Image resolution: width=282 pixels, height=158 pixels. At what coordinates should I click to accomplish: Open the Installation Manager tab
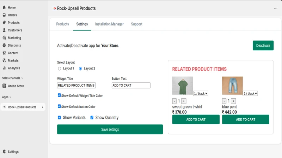109,24
